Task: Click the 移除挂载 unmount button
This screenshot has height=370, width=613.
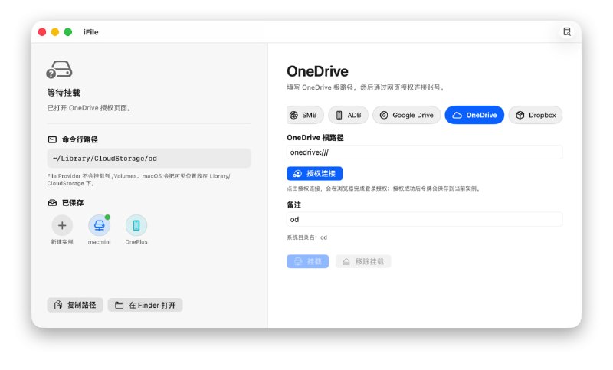Action: coord(363,261)
